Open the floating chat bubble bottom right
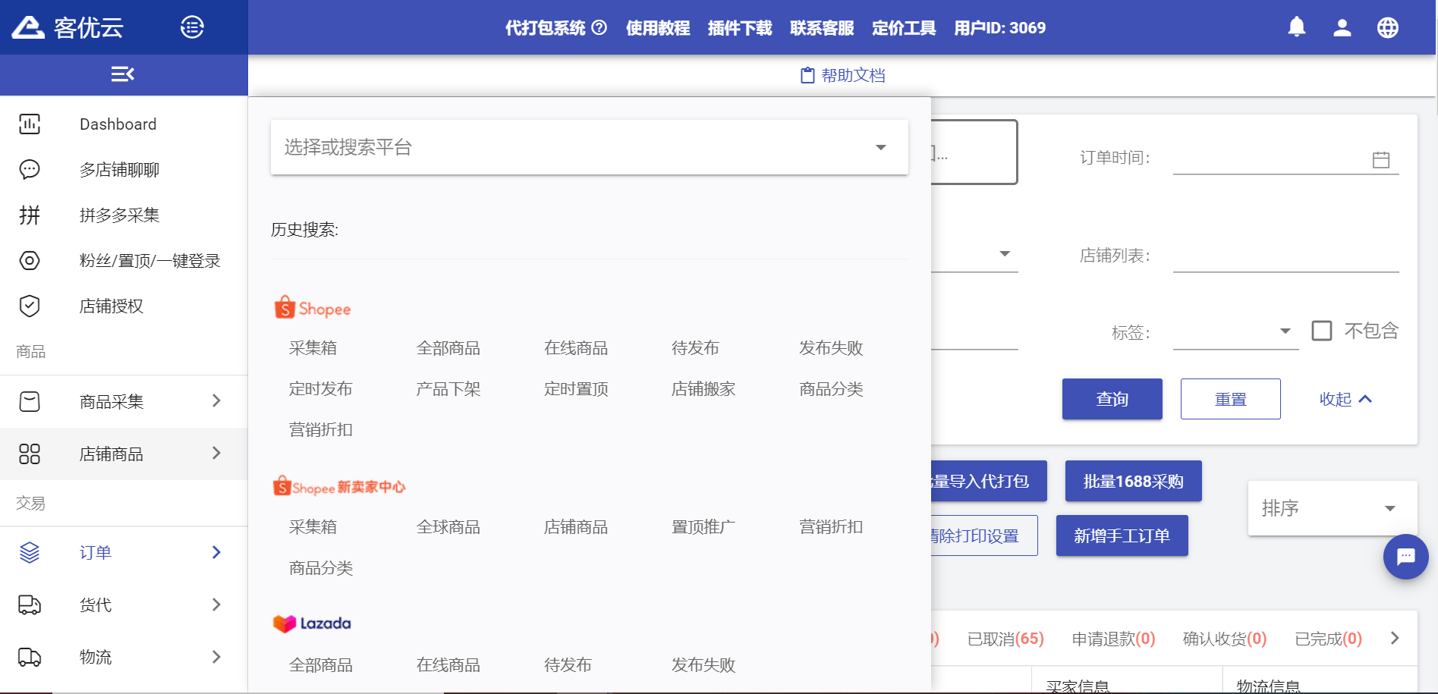Screen dimensions: 1438x694 1405,557
